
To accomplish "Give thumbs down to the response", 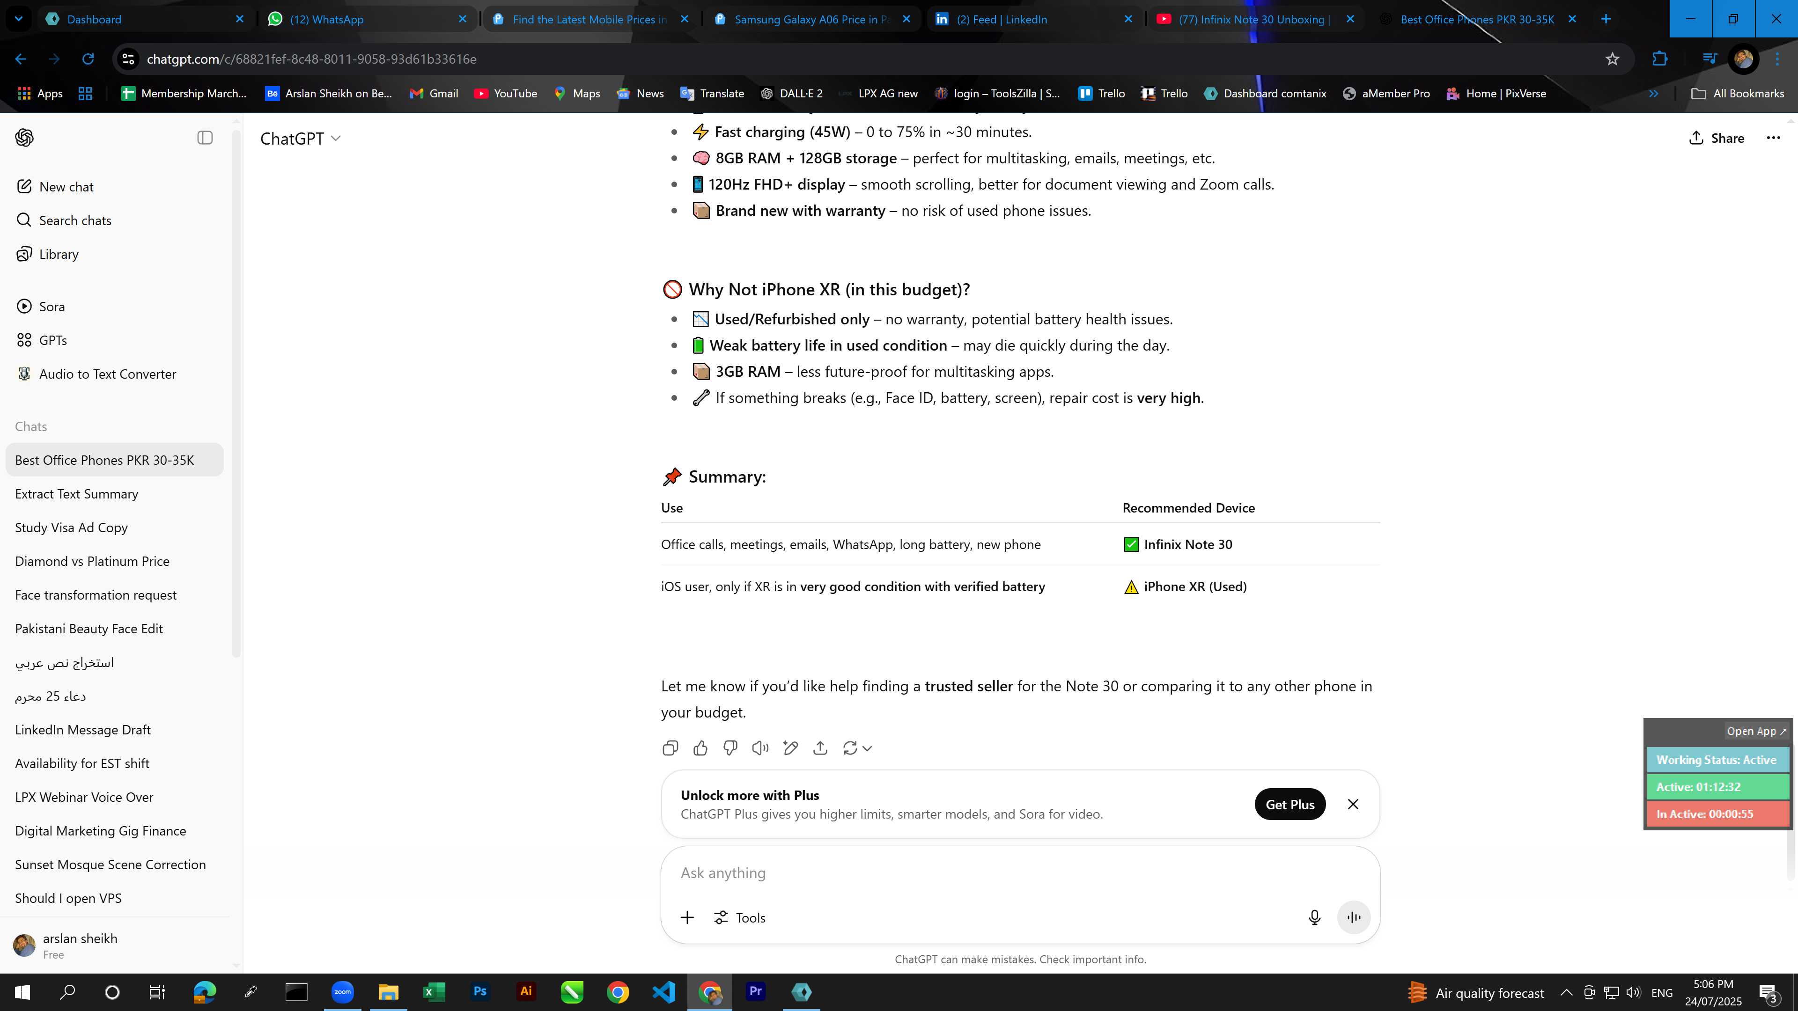I will [730, 748].
